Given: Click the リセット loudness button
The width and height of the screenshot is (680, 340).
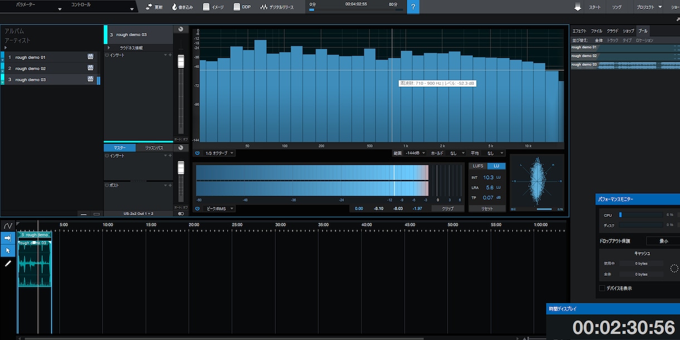Looking at the screenshot, I should click(488, 208).
